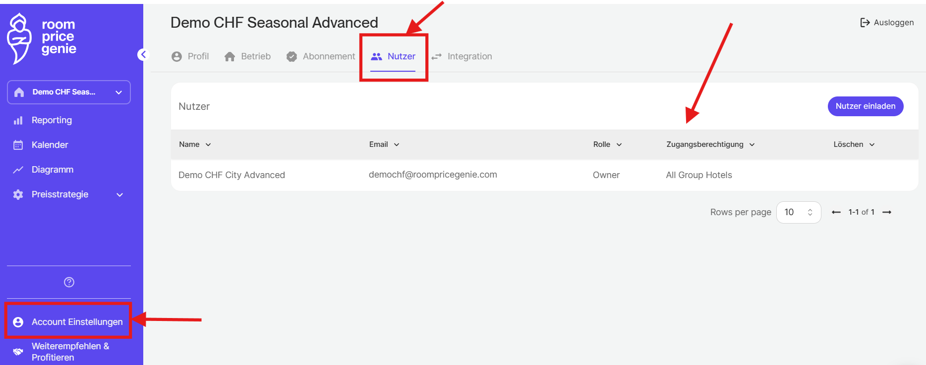Select the Demo CHF City Advanced row
The width and height of the screenshot is (926, 365).
tap(231, 175)
